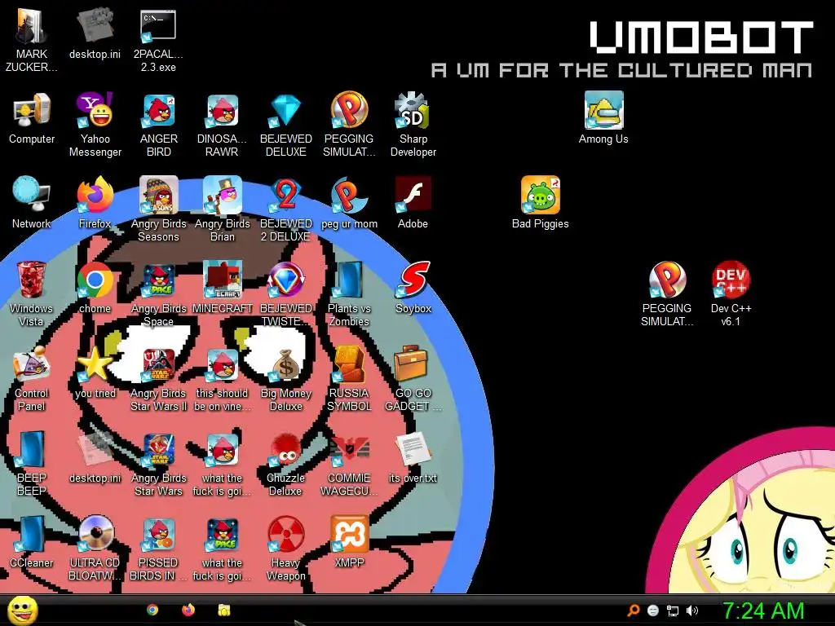Open the ULTRA CD BLOATW... disc icon

pyautogui.click(x=95, y=534)
